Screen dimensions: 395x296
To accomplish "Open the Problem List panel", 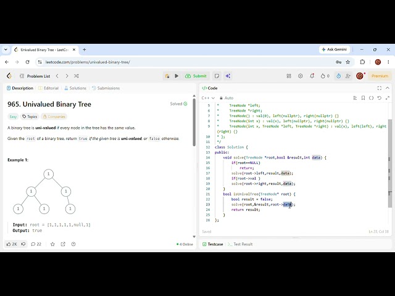I will click(x=35, y=76).
